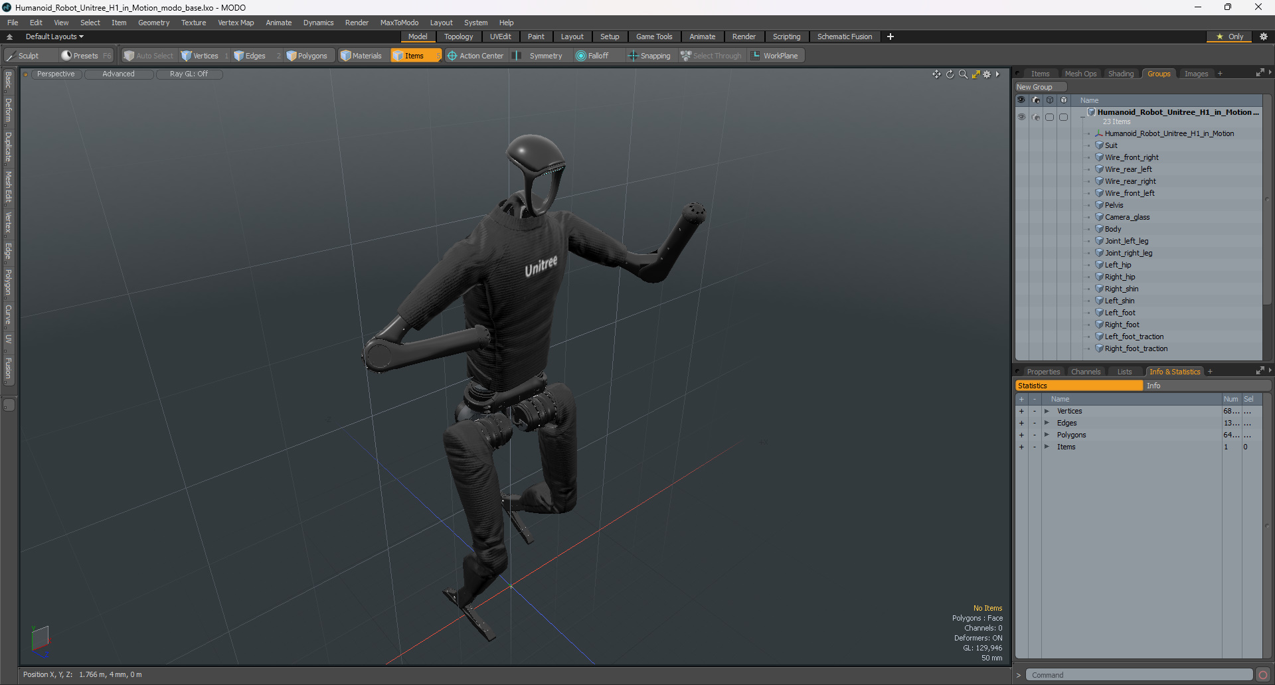1275x685 pixels.
Task: Check first square box in Humanoid_Robot group row
Action: 1050,117
